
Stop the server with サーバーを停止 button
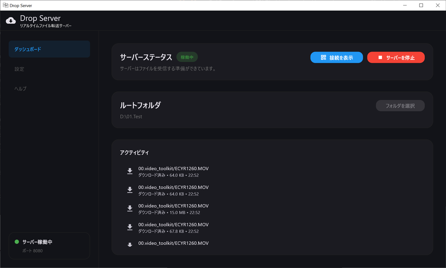pyautogui.click(x=396, y=58)
